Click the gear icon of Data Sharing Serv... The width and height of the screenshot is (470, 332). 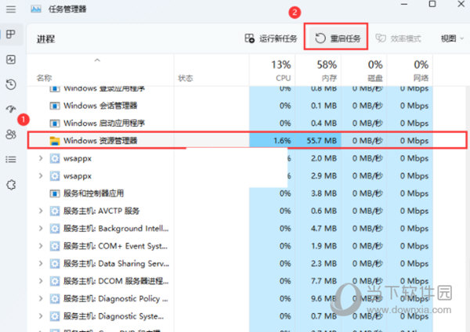pyautogui.click(x=55, y=264)
